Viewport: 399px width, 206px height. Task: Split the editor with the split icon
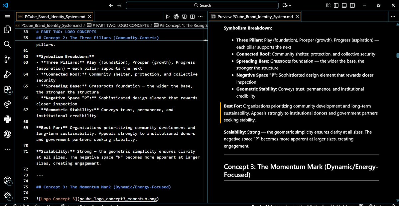point(192,16)
